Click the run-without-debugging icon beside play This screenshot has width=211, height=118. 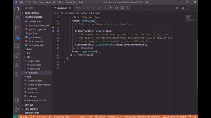click(183, 8)
